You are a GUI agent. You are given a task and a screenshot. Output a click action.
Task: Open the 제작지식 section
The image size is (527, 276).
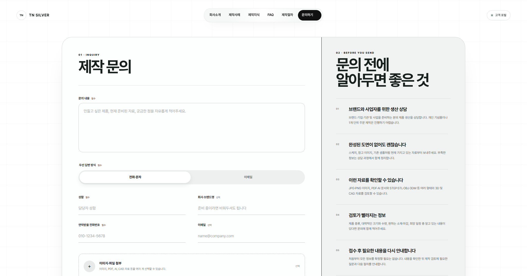point(254,15)
